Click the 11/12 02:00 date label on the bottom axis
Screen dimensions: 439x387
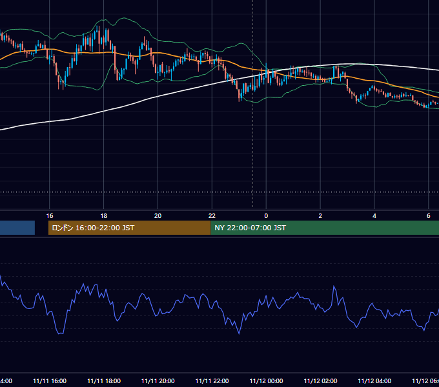320,381
